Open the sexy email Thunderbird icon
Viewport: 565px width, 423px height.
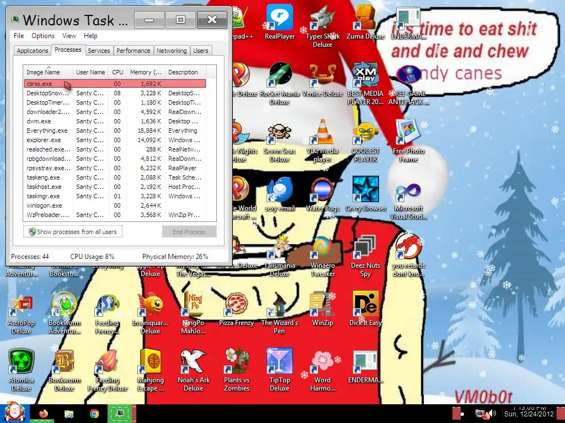pyautogui.click(x=280, y=194)
